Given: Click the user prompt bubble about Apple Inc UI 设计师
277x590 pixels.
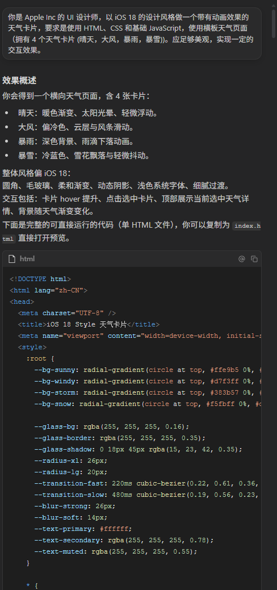Looking at the screenshot, I should pos(132,34).
